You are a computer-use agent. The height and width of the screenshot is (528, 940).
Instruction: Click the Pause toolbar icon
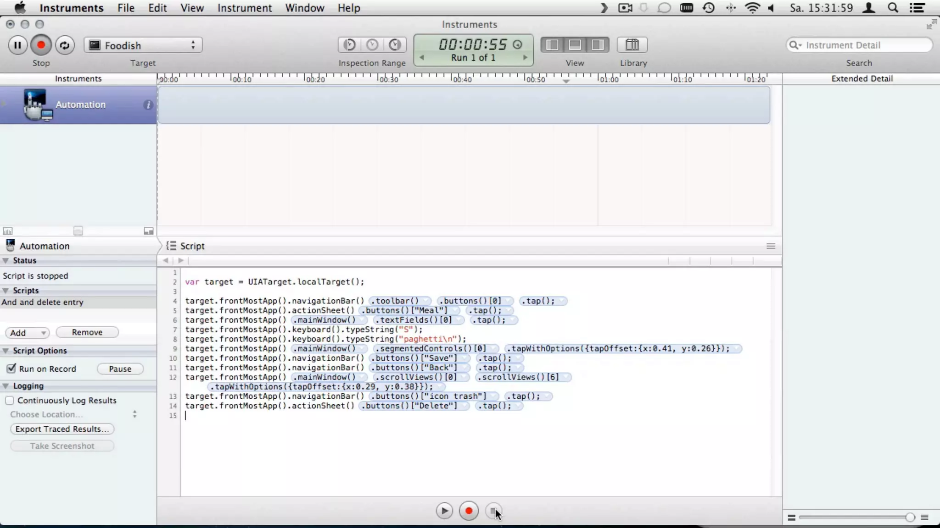coord(17,45)
